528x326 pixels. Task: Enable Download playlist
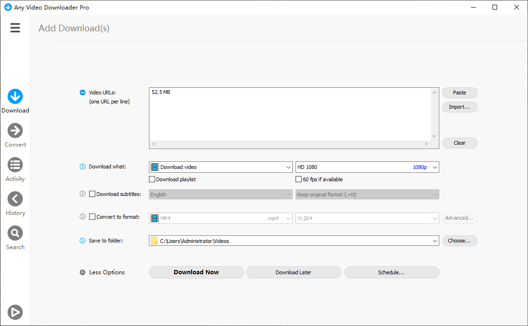click(152, 179)
